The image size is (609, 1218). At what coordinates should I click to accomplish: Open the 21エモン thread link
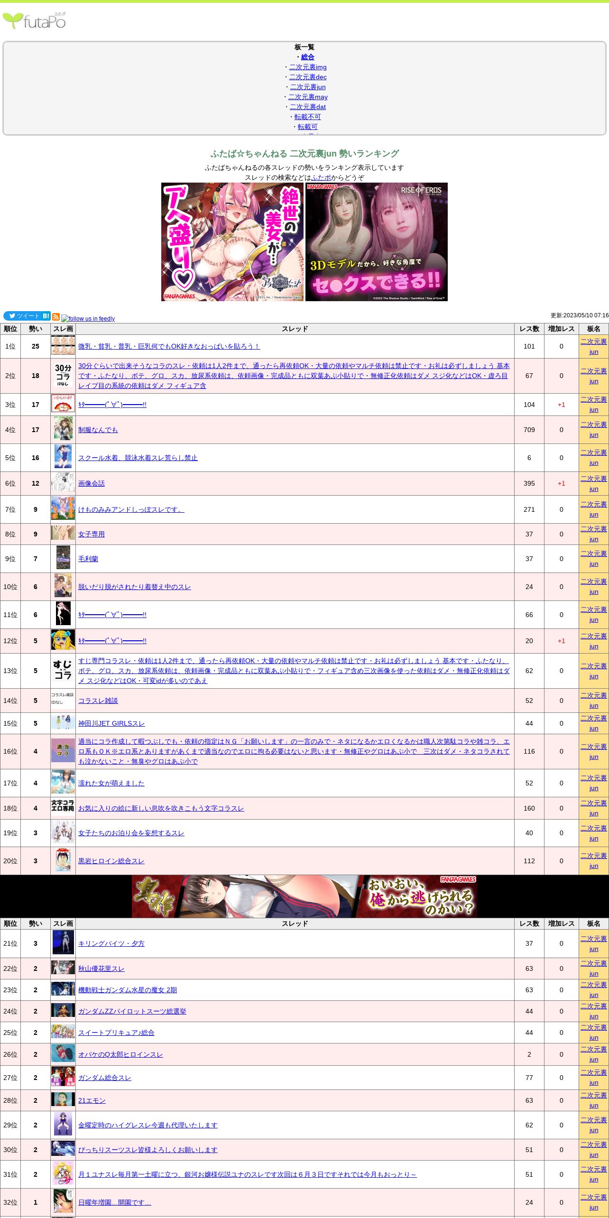pyautogui.click(x=92, y=1100)
